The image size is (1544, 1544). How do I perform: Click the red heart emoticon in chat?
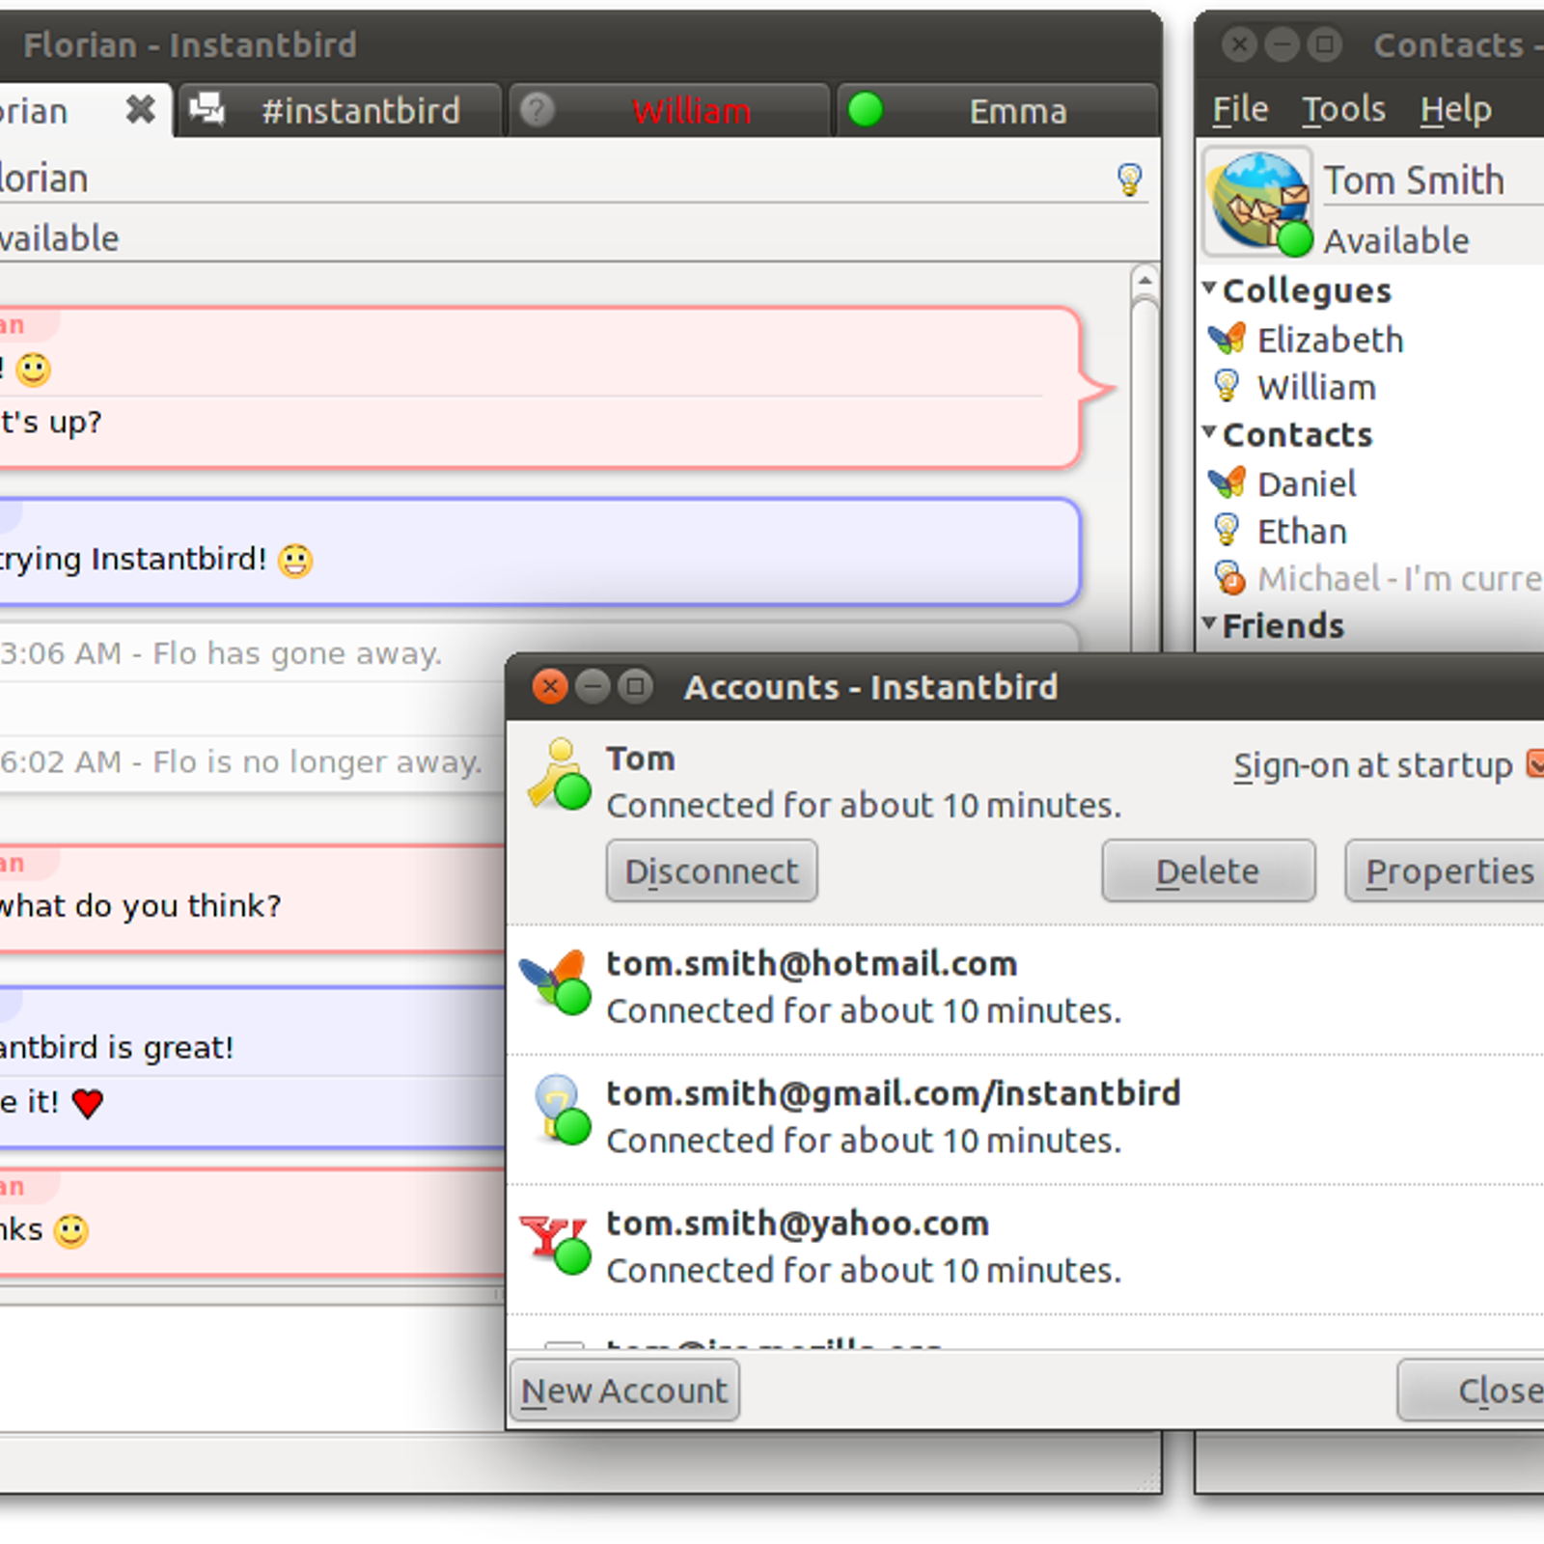coord(88,1102)
